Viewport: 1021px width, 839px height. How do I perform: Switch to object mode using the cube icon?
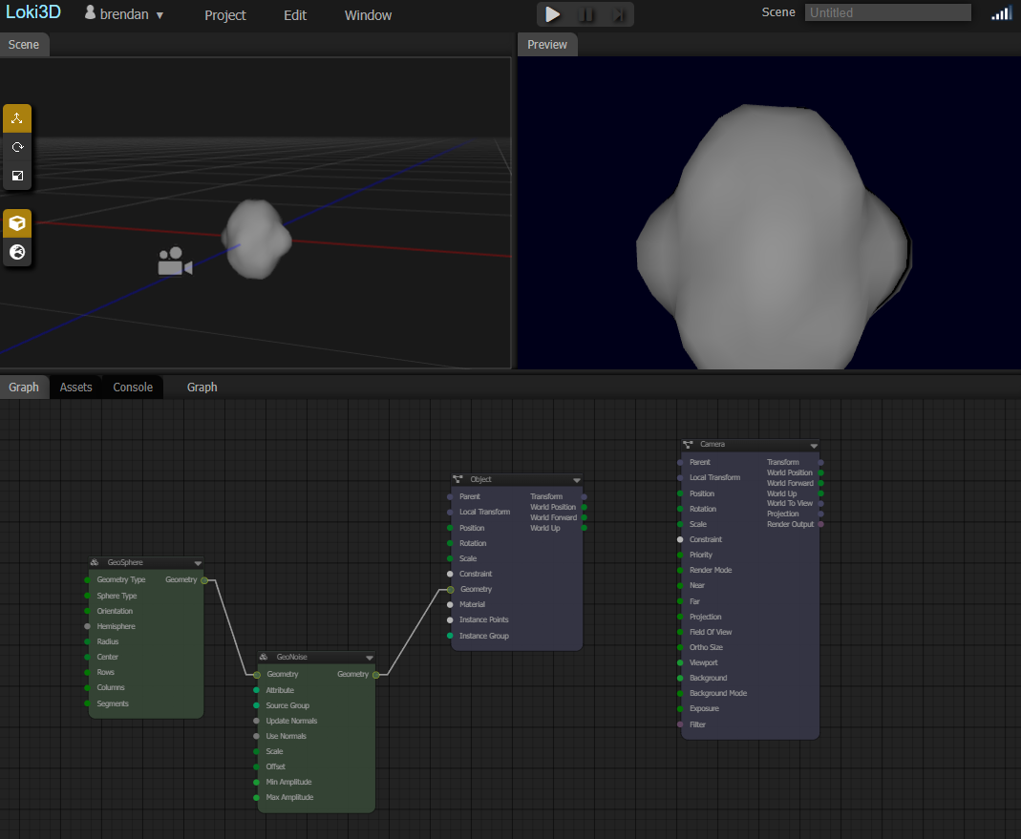[x=16, y=222]
